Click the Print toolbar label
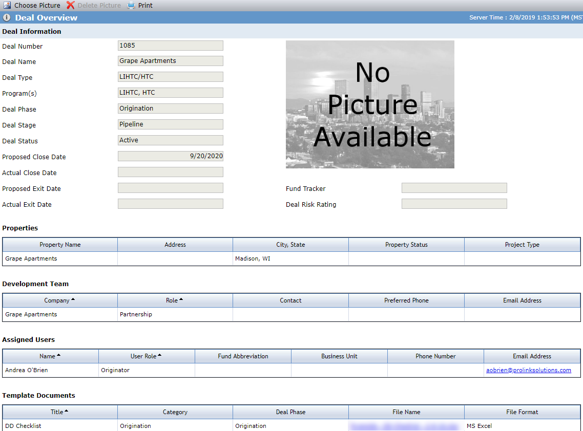This screenshot has height=431, width=583. pos(145,5)
